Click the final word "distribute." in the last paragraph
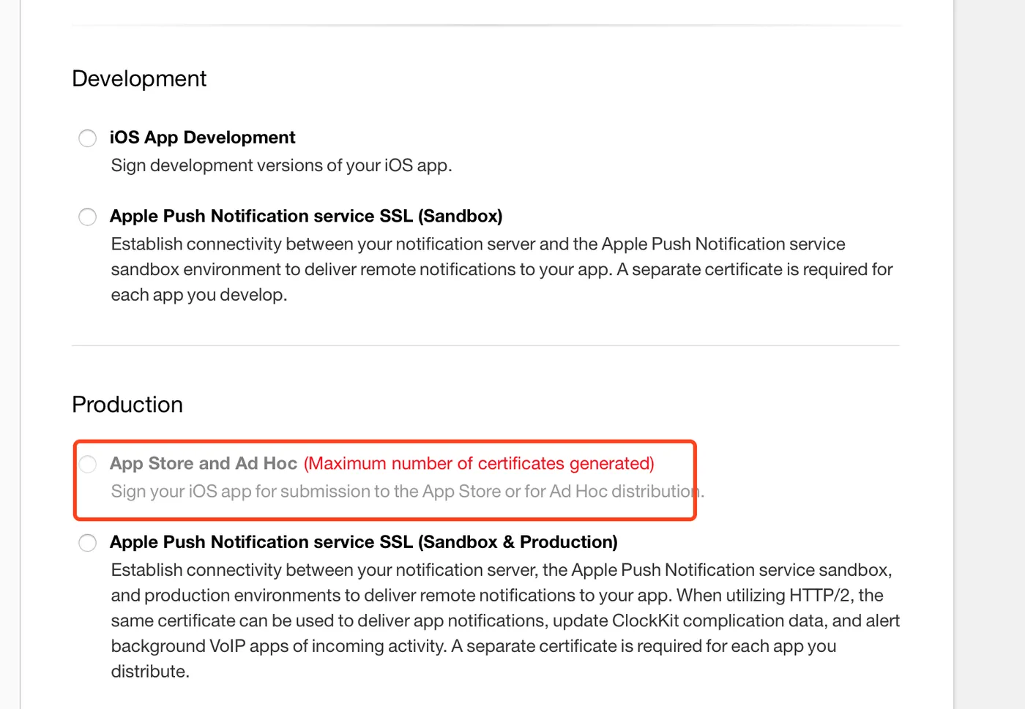Image resolution: width=1025 pixels, height=709 pixels. [x=150, y=672]
